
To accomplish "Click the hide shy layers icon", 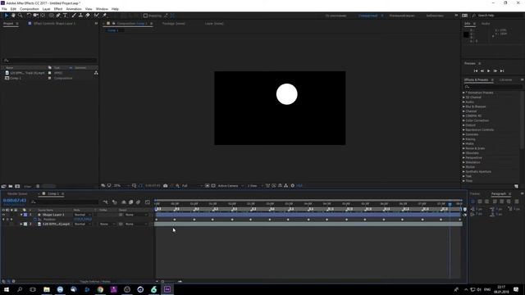I will point(124,202).
